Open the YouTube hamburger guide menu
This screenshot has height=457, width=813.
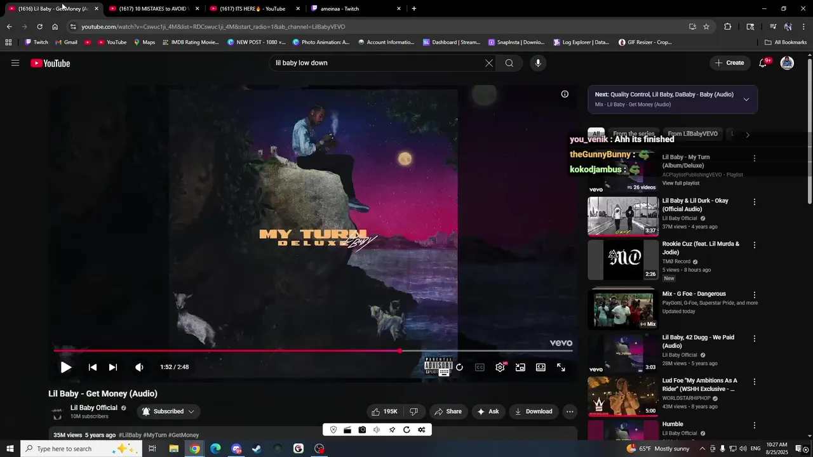(15, 63)
